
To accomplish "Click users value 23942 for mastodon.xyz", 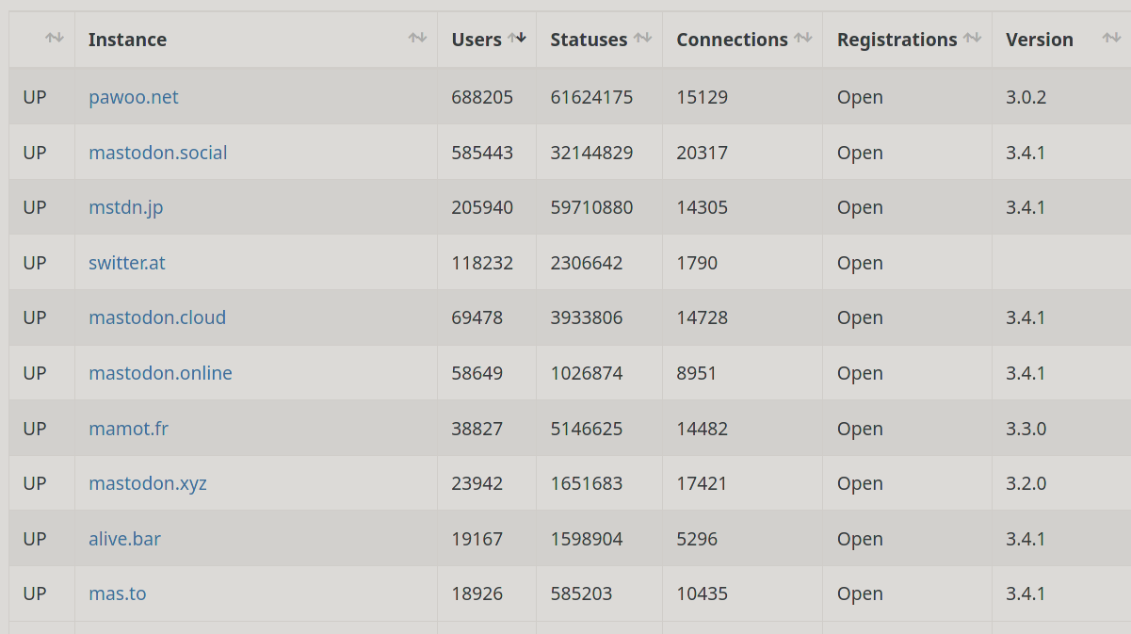I will click(x=477, y=483).
